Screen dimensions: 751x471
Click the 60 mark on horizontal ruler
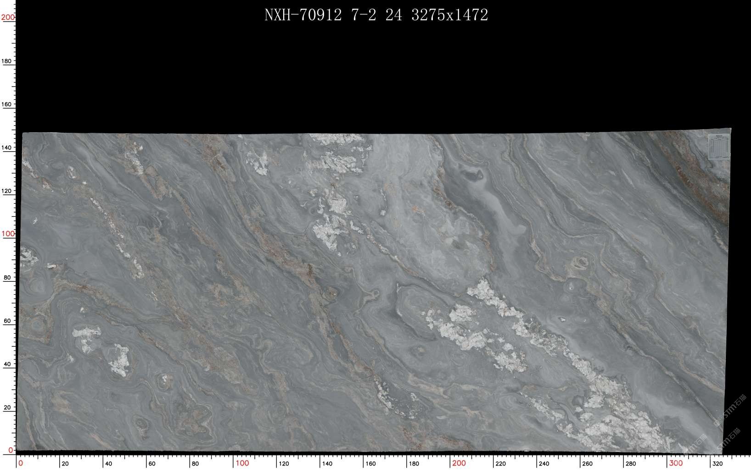[152, 464]
